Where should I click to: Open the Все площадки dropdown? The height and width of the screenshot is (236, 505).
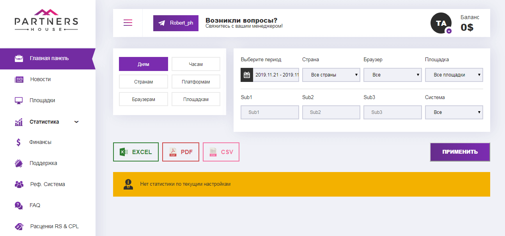point(454,75)
